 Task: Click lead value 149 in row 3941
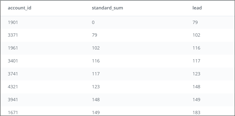tap(196, 100)
